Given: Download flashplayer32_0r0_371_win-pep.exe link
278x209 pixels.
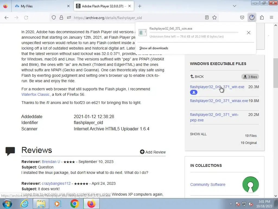Looking at the screenshot, I should 214,117.
